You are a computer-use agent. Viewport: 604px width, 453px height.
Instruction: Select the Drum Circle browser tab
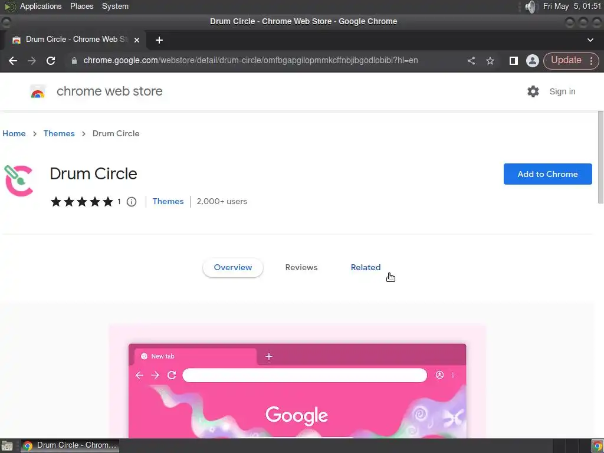74,40
